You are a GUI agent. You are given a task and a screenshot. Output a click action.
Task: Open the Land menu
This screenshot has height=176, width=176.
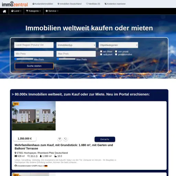click(x=16, y=11)
